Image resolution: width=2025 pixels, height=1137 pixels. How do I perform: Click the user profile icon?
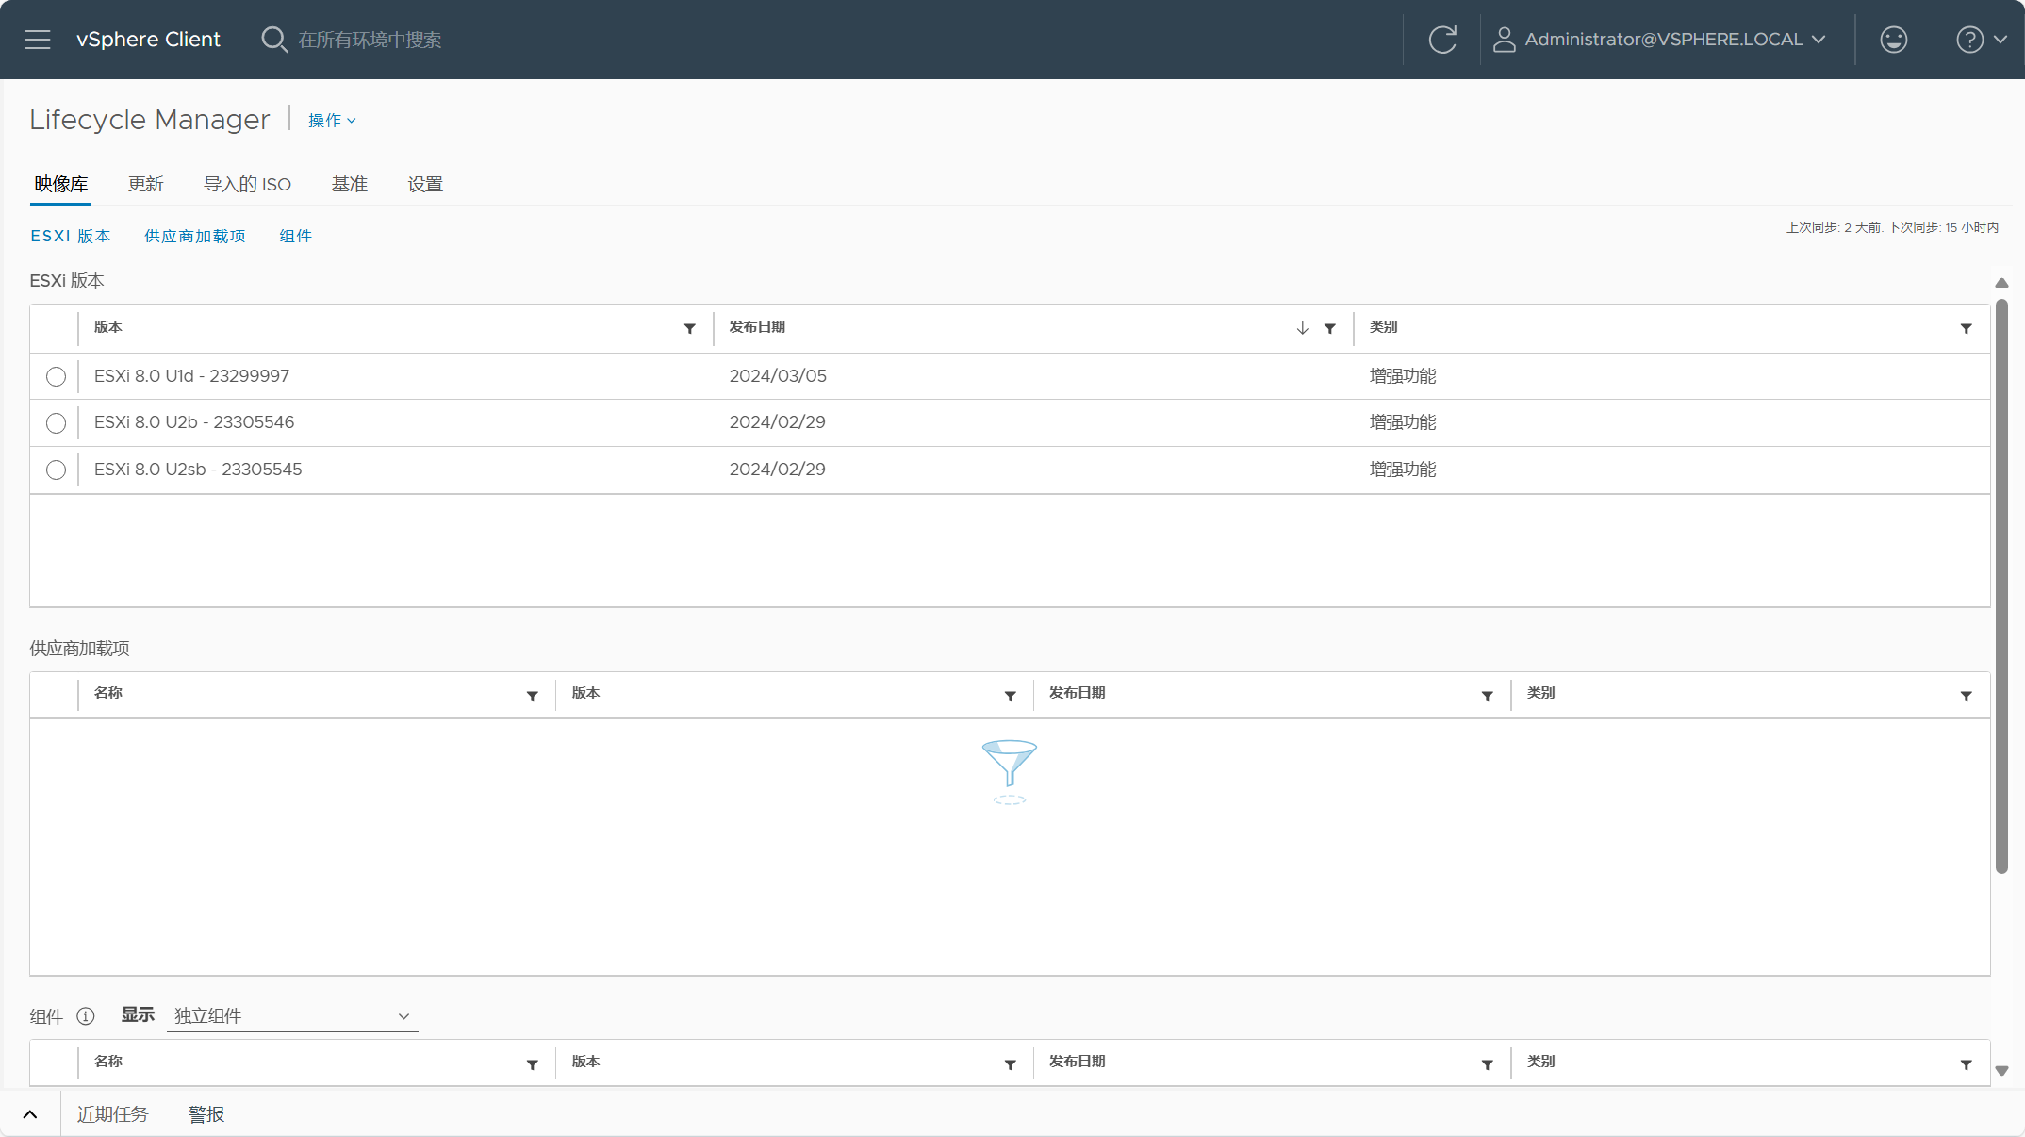pos(1504,40)
